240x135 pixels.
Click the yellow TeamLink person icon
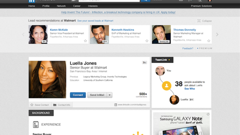tap(166, 86)
